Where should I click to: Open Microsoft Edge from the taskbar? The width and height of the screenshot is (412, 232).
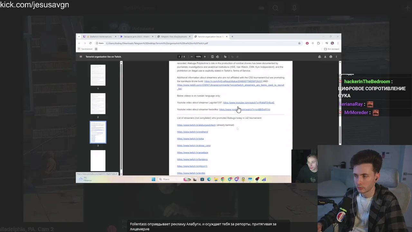[209, 179]
